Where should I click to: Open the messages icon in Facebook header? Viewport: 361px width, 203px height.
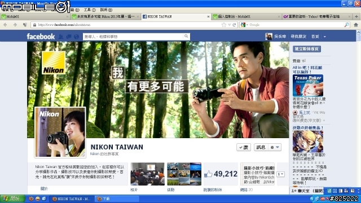coord(69,37)
